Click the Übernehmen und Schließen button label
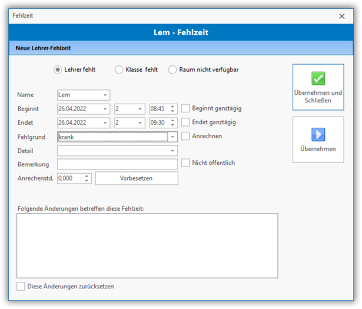The height and width of the screenshot is (309, 362). point(318,97)
